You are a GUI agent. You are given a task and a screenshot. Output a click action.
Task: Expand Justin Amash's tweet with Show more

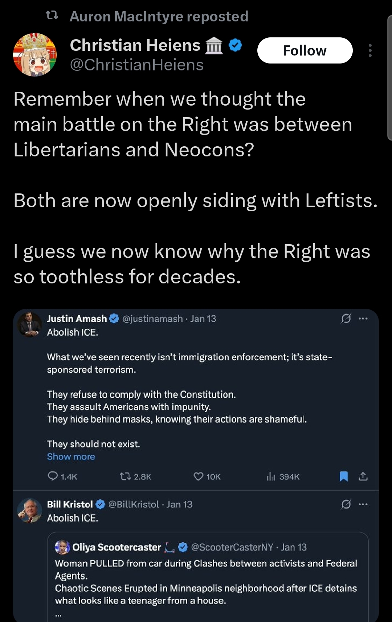point(71,457)
